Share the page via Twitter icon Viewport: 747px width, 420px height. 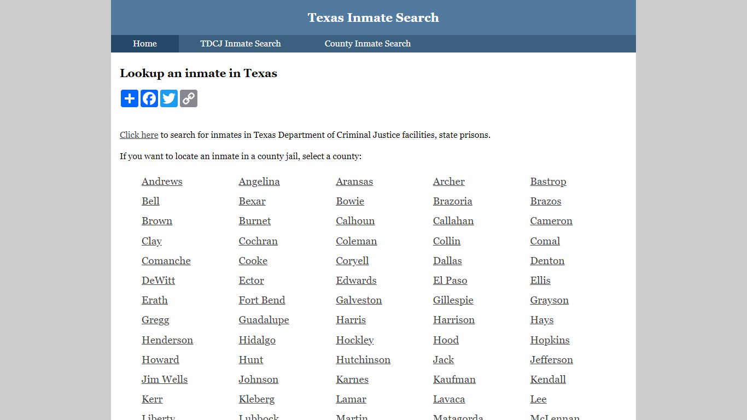click(169, 98)
